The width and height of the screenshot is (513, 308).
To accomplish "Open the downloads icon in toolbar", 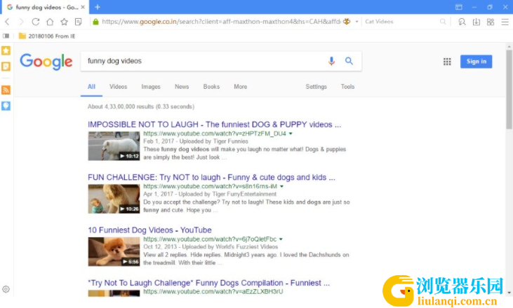I will [x=477, y=22].
